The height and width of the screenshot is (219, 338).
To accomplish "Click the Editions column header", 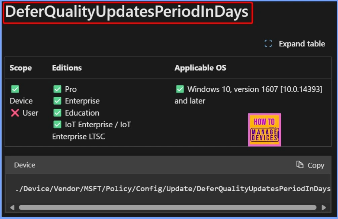I will click(67, 68).
